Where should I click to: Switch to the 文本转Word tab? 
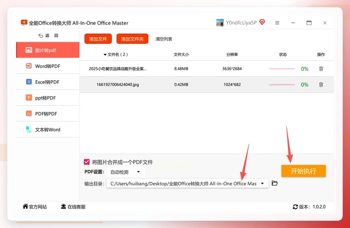48,129
